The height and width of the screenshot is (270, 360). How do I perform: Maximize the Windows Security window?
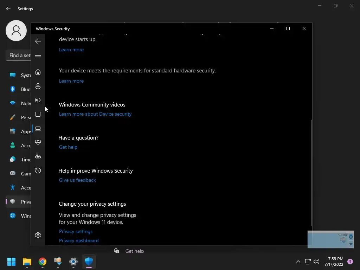pyautogui.click(x=288, y=28)
